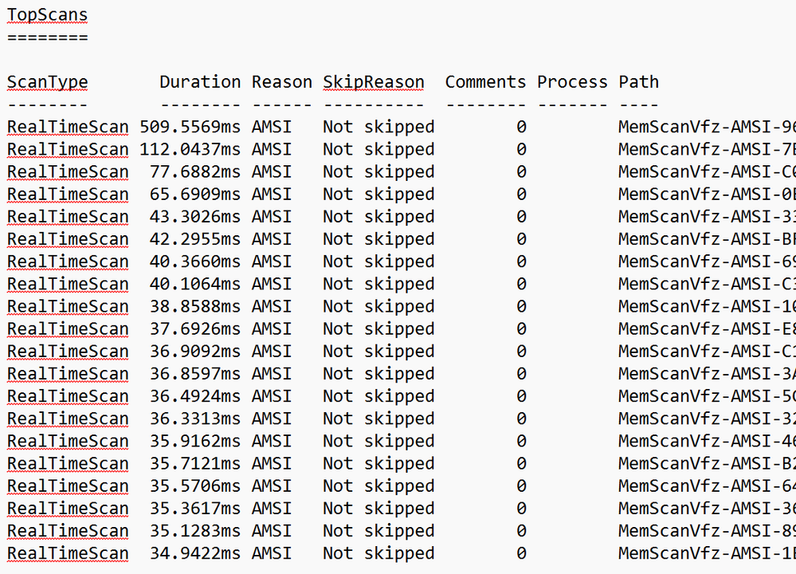Click the MemScanVfz path in 35.3617ms row
This screenshot has width=796, height=574.
706,509
